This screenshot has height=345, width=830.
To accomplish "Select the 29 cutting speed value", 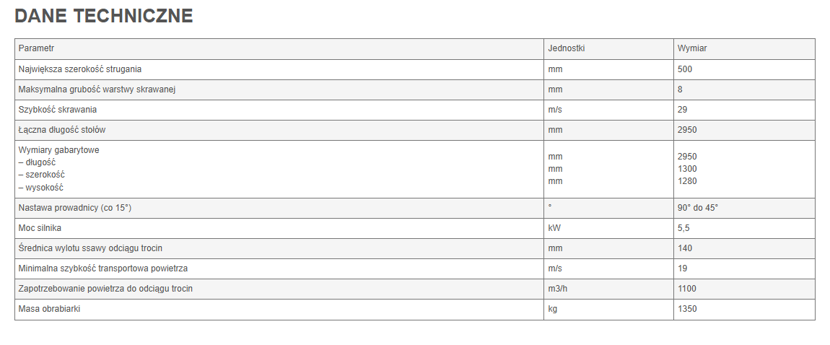I will coord(683,110).
